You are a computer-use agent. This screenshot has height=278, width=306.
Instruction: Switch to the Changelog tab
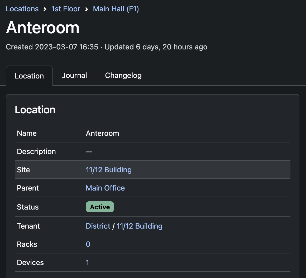[x=123, y=75]
